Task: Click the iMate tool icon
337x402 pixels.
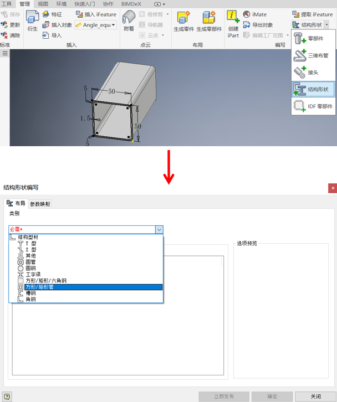Action: [247, 14]
